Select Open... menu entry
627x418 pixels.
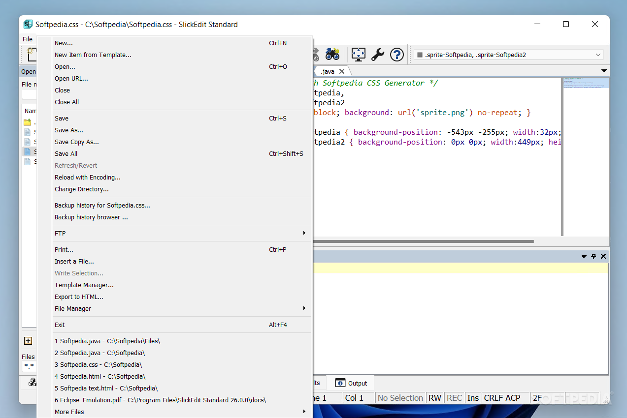click(182, 66)
